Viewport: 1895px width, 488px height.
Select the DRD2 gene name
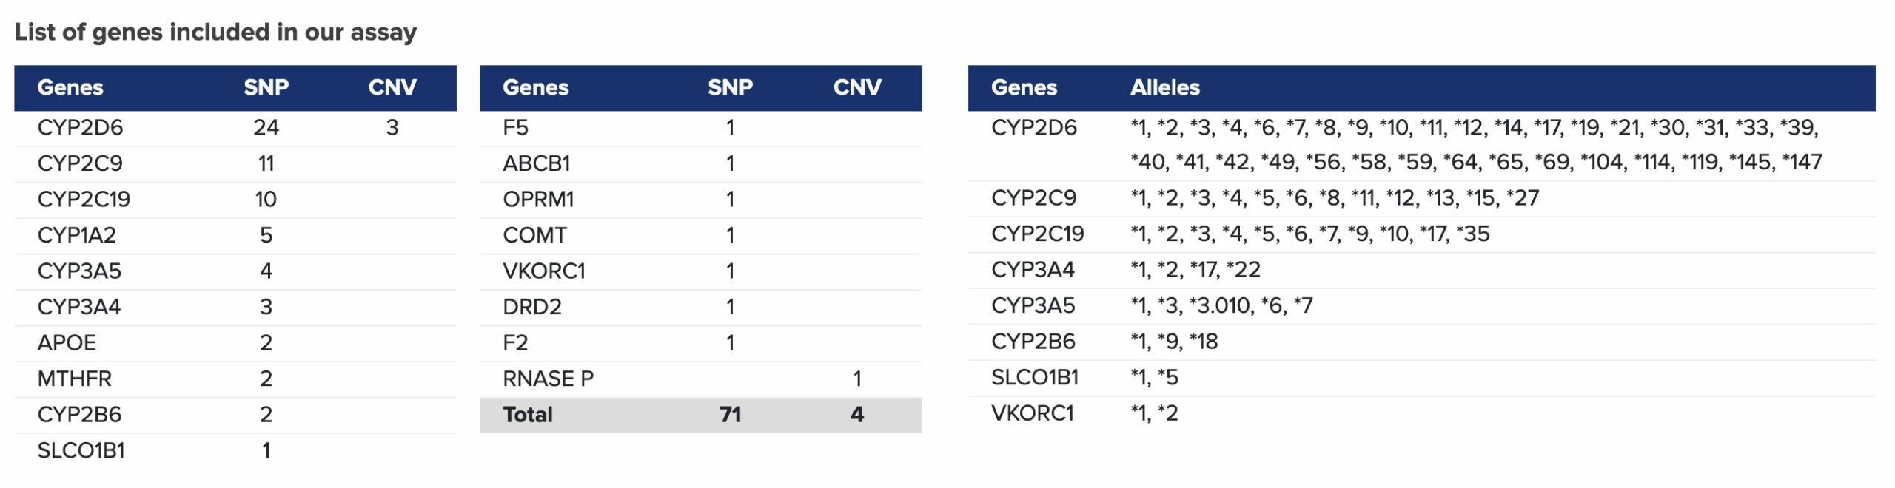[x=531, y=307]
